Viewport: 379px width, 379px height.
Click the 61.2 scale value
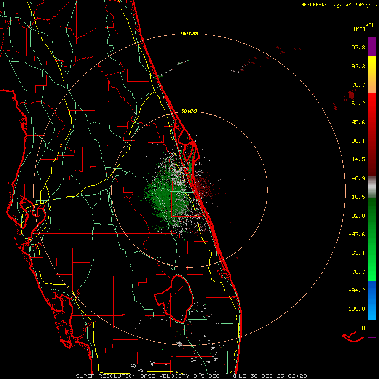[358, 104]
